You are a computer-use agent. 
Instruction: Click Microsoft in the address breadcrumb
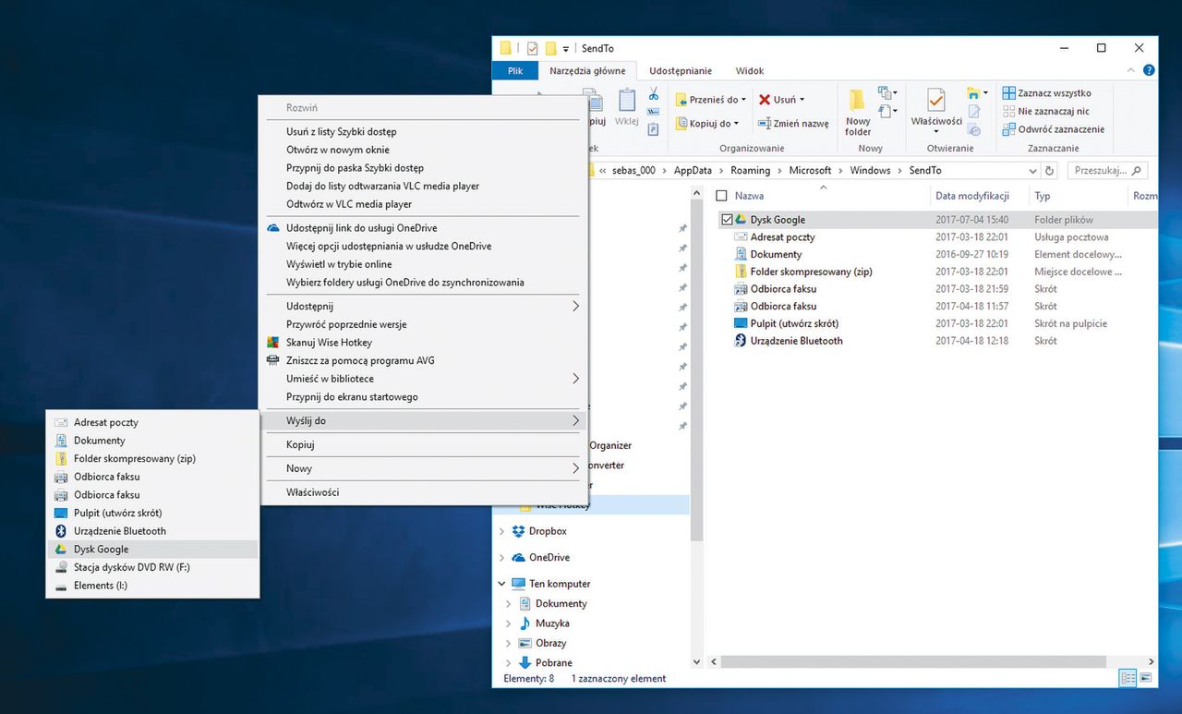coord(810,171)
